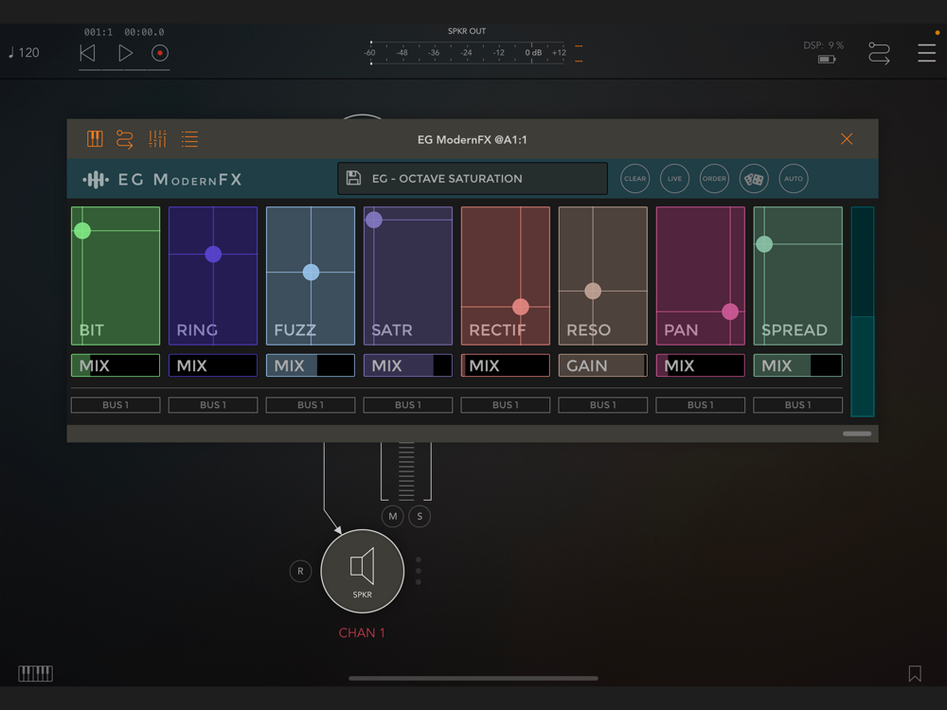Save preset with floppy disk icon

(353, 178)
